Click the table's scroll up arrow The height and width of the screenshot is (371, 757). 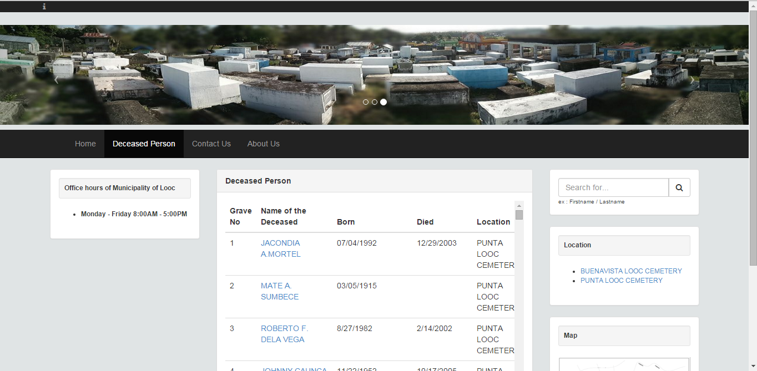pyautogui.click(x=519, y=205)
